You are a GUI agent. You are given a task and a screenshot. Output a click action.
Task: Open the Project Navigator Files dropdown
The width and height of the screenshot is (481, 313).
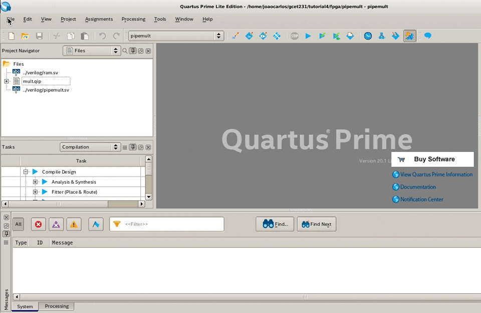[x=92, y=51]
